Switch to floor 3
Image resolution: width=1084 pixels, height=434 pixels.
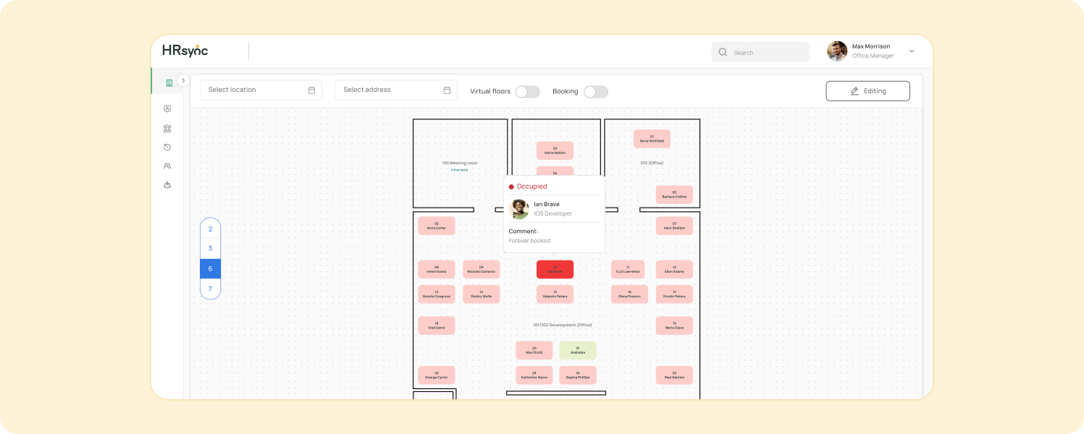tap(210, 249)
